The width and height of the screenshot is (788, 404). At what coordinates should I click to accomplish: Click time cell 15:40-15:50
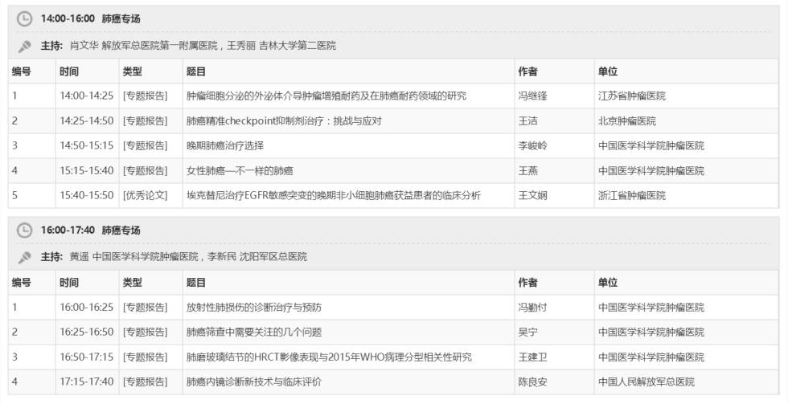(x=87, y=195)
